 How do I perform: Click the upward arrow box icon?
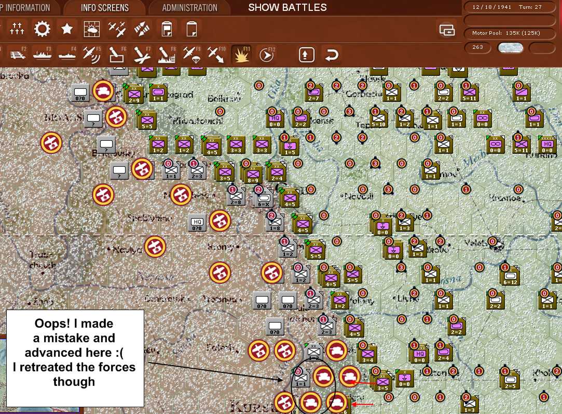pos(307,55)
